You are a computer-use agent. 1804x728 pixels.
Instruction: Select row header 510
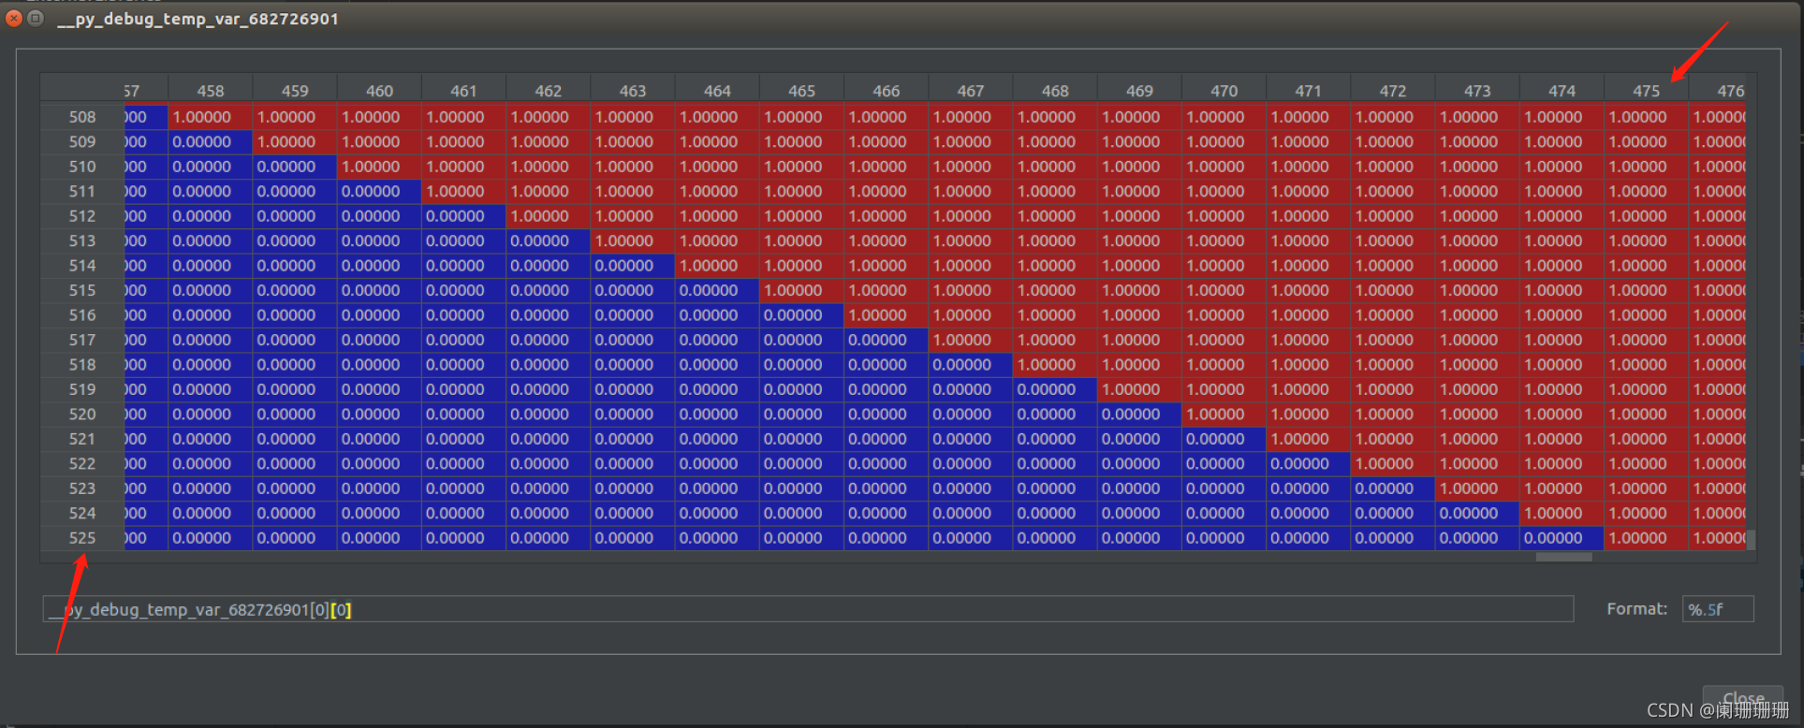(x=82, y=167)
